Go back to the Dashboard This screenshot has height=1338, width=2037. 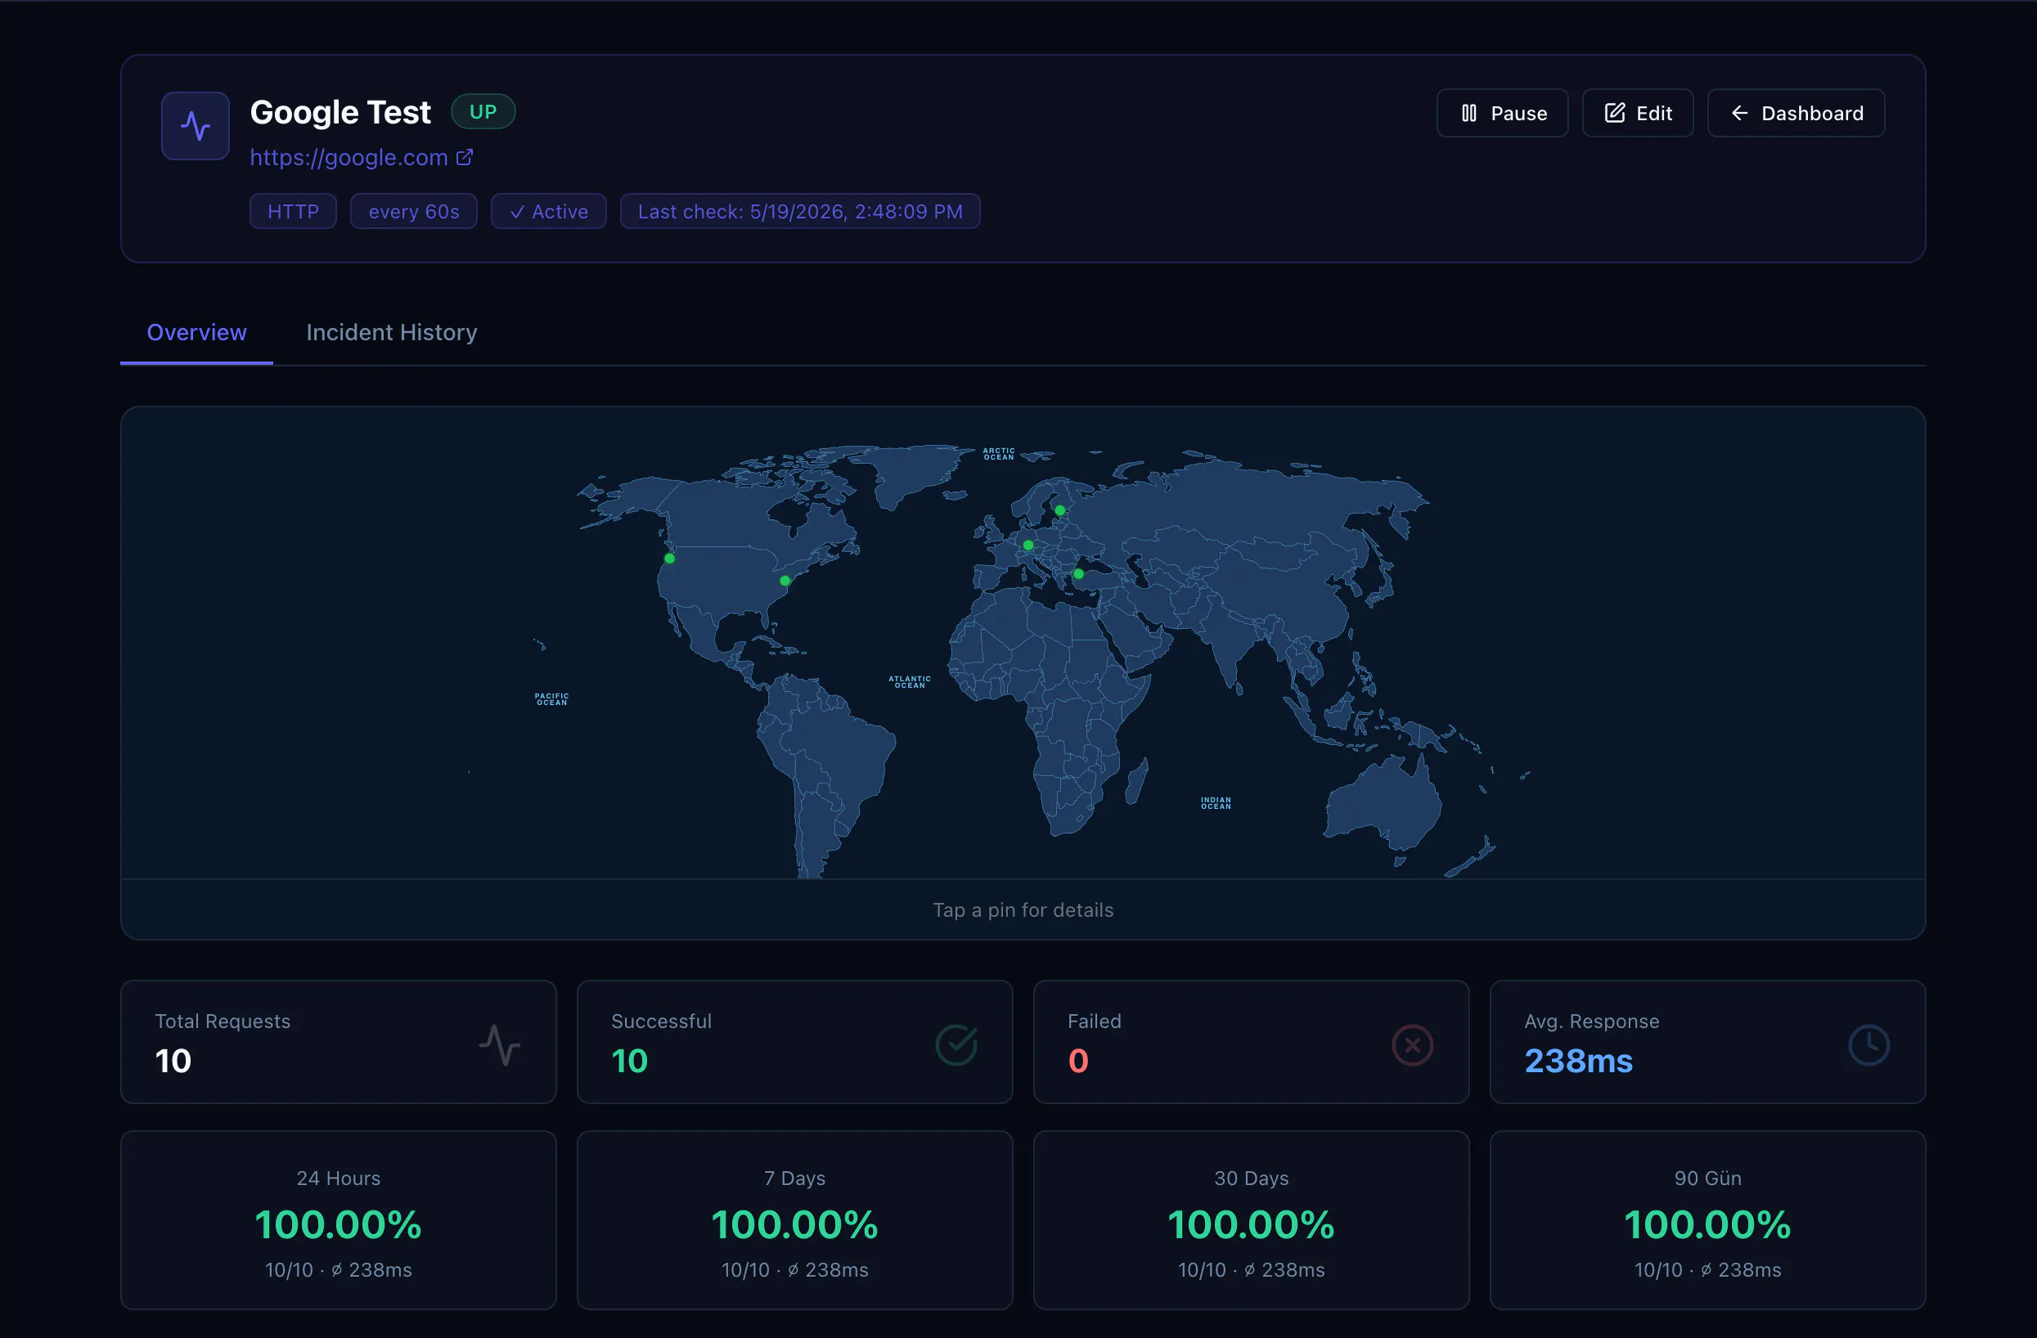(x=1796, y=113)
